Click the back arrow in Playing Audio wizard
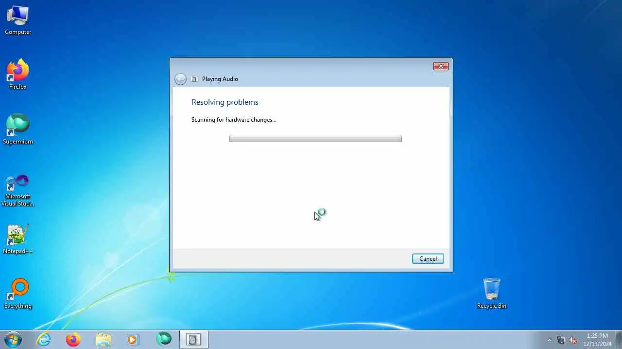Image resolution: width=622 pixels, height=349 pixels. [x=180, y=79]
